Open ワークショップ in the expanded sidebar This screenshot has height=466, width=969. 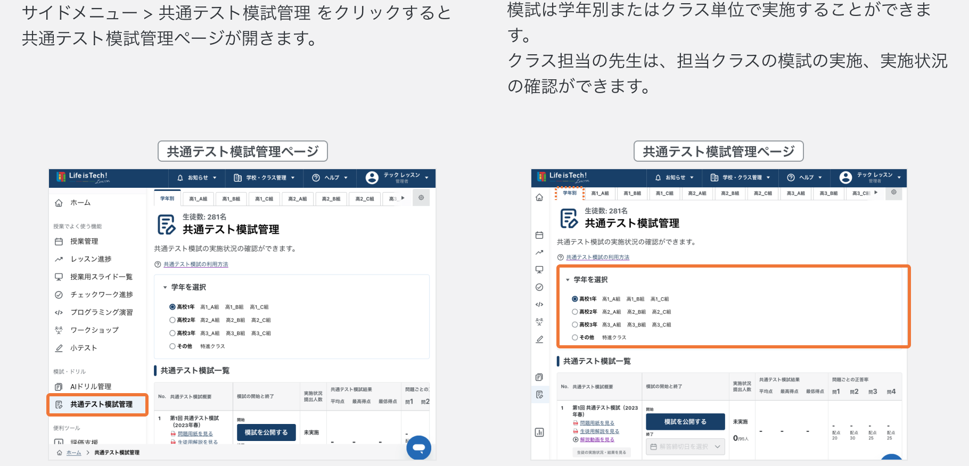click(x=88, y=330)
